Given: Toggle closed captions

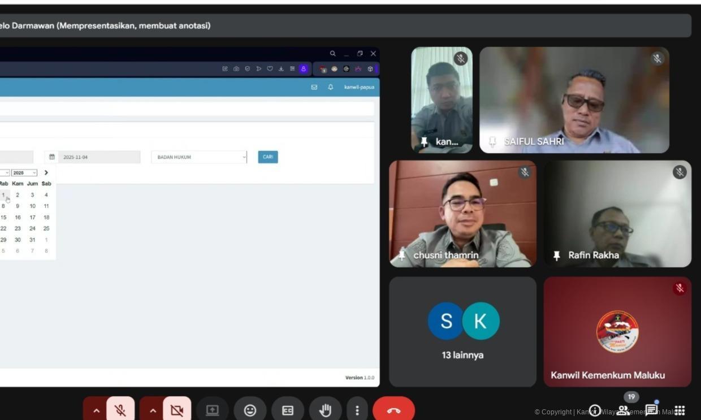Looking at the screenshot, I should pyautogui.click(x=288, y=410).
